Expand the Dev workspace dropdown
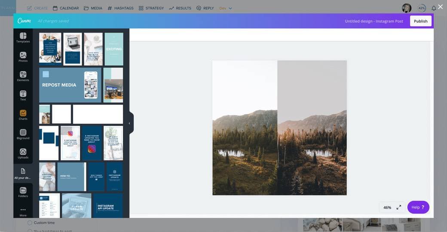The width and height of the screenshot is (447, 232). click(226, 8)
